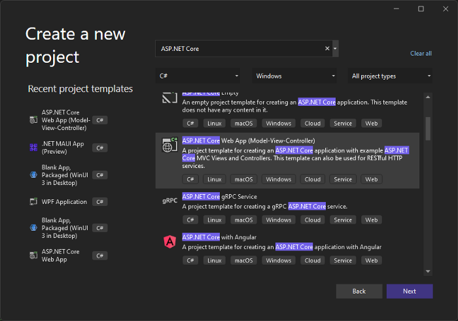Screen dimensions: 458x321
Task: Click the Windows tag on the MVC Web App template
Action: tap(279, 180)
